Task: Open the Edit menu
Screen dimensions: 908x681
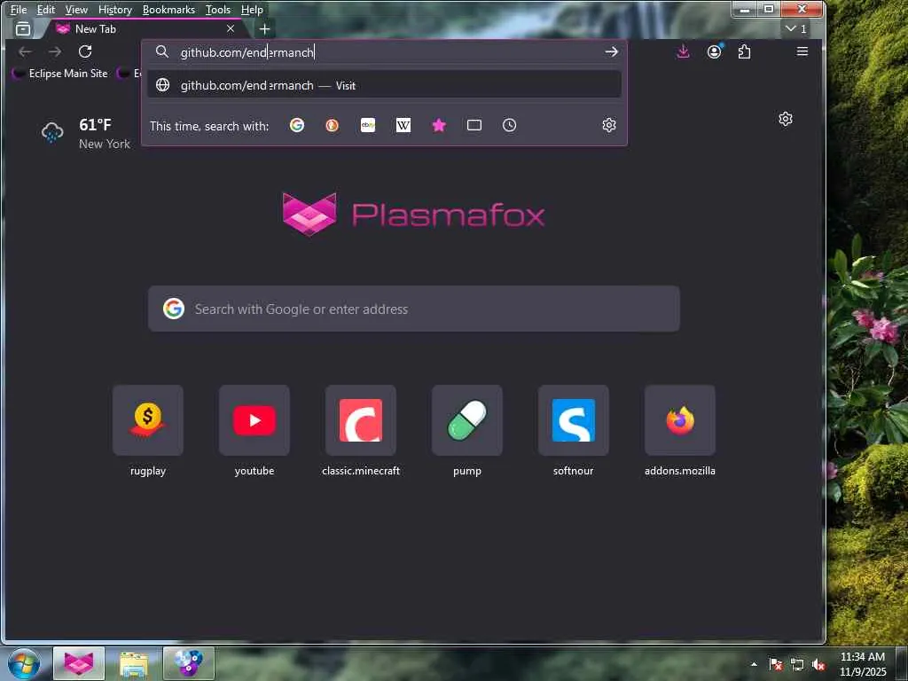Action: coord(46,9)
